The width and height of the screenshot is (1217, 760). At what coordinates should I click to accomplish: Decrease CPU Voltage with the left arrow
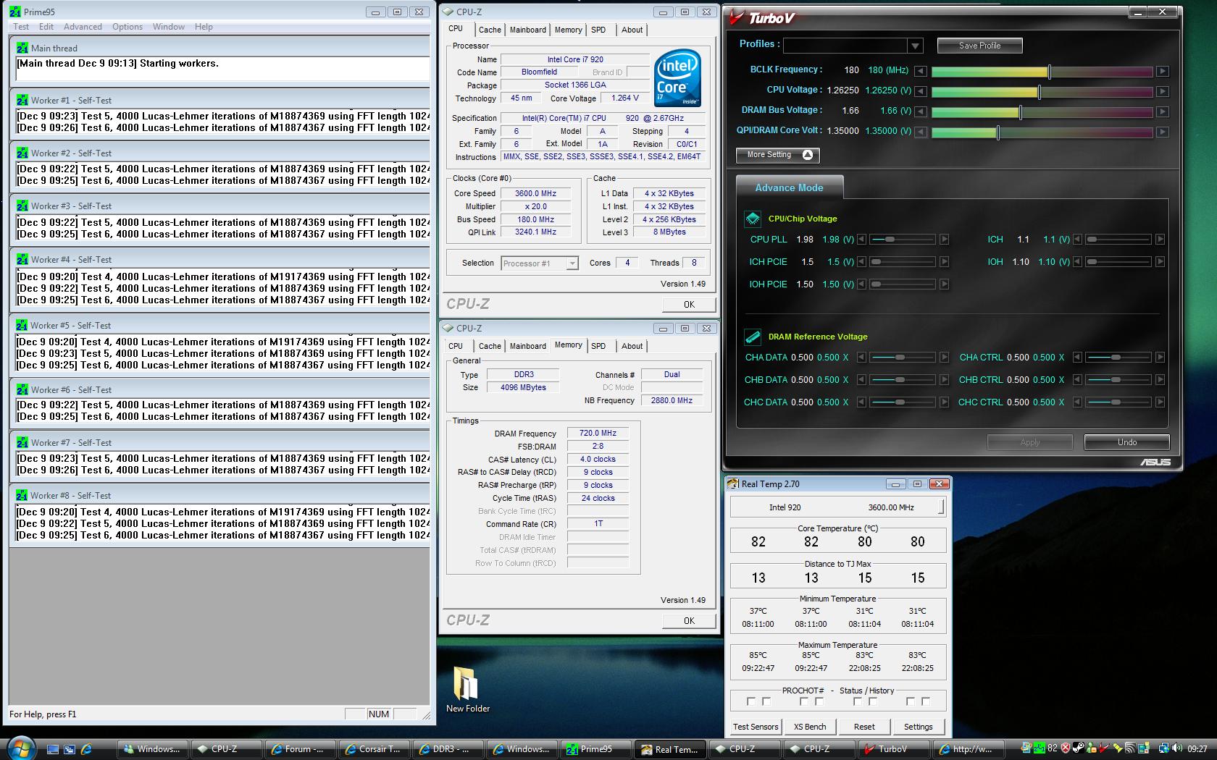(x=920, y=91)
